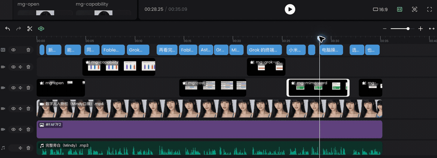This screenshot has width=437, height=158.
Task: Mute the mg-open video track
Action: [x=21, y=88]
